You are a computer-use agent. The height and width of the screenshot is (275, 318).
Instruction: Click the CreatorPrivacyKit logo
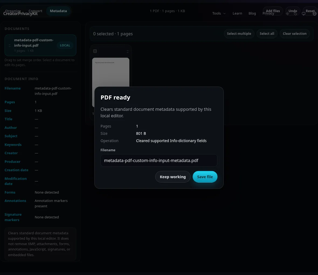pos(20,13)
